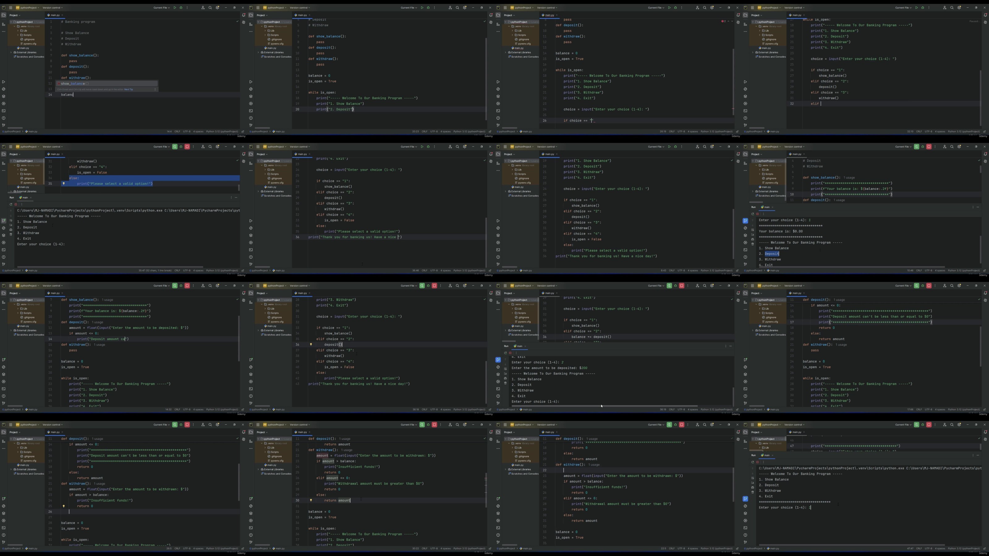Open IDE settings gear in window with caret 32:10

point(959,8)
